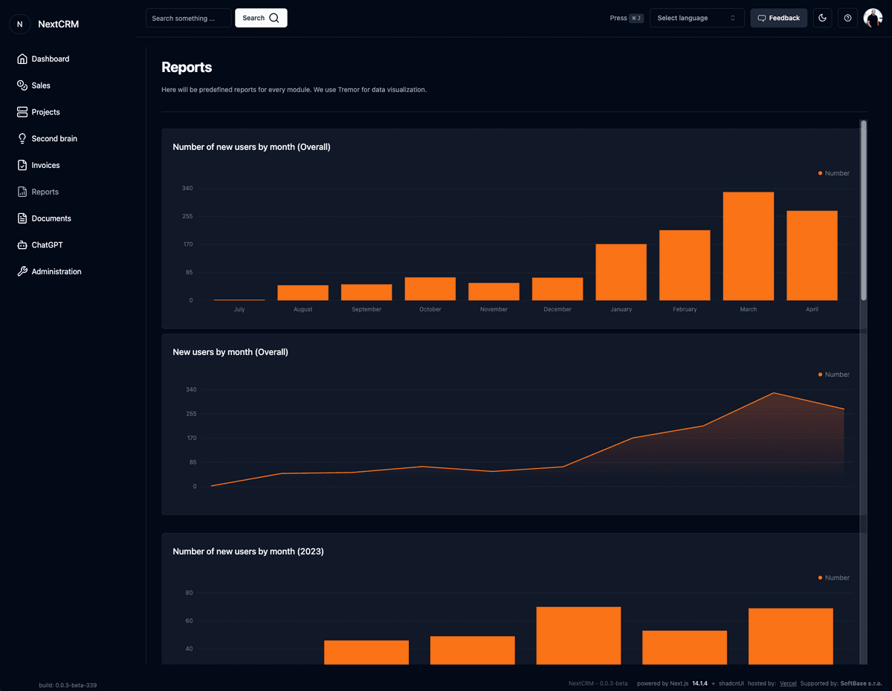Toggle Number legend in area chart
The width and height of the screenshot is (892, 691).
point(833,374)
